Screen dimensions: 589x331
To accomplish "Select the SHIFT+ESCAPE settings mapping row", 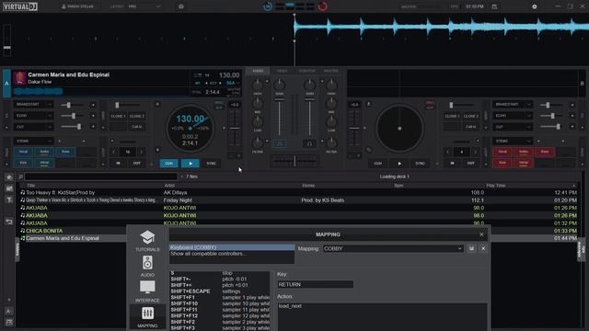I will (219, 291).
